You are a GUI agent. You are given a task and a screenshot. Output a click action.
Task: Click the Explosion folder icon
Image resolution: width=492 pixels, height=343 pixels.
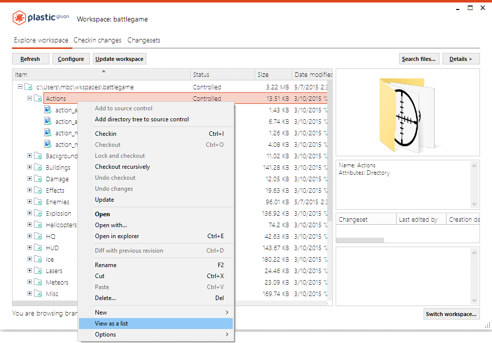click(x=38, y=213)
